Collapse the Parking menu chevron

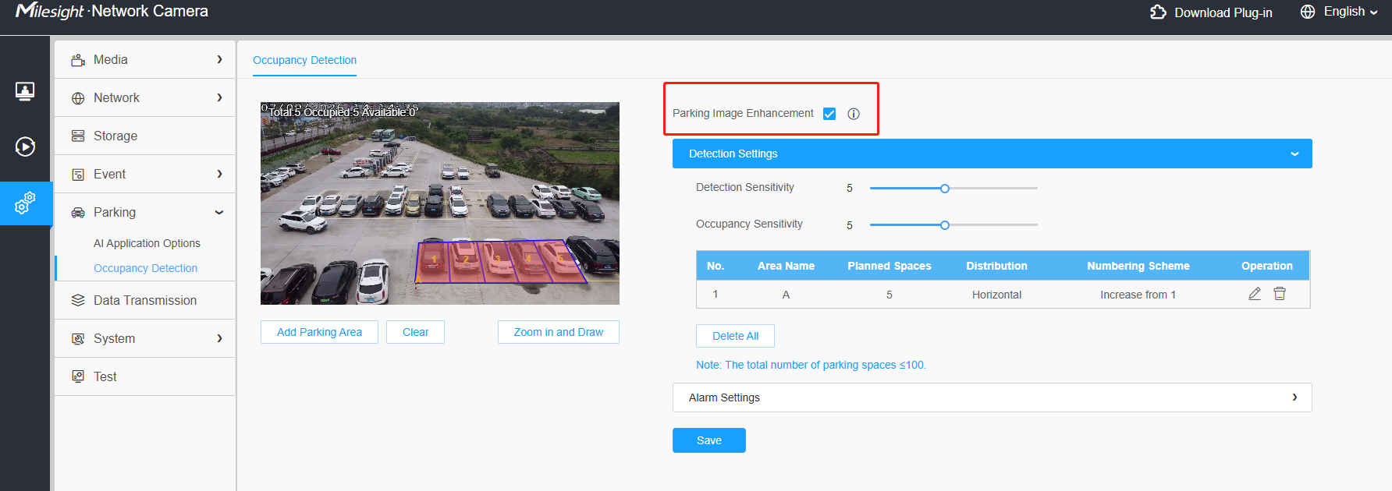(219, 213)
